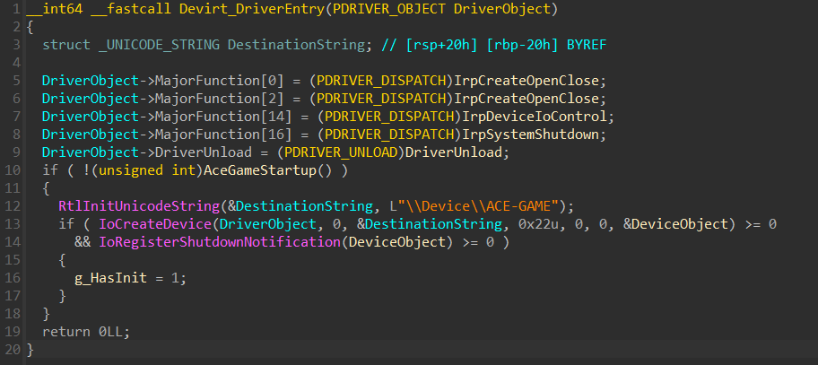Click the \\Device\\ACE-GAME string literal
This screenshot has height=365, width=818.
point(477,206)
